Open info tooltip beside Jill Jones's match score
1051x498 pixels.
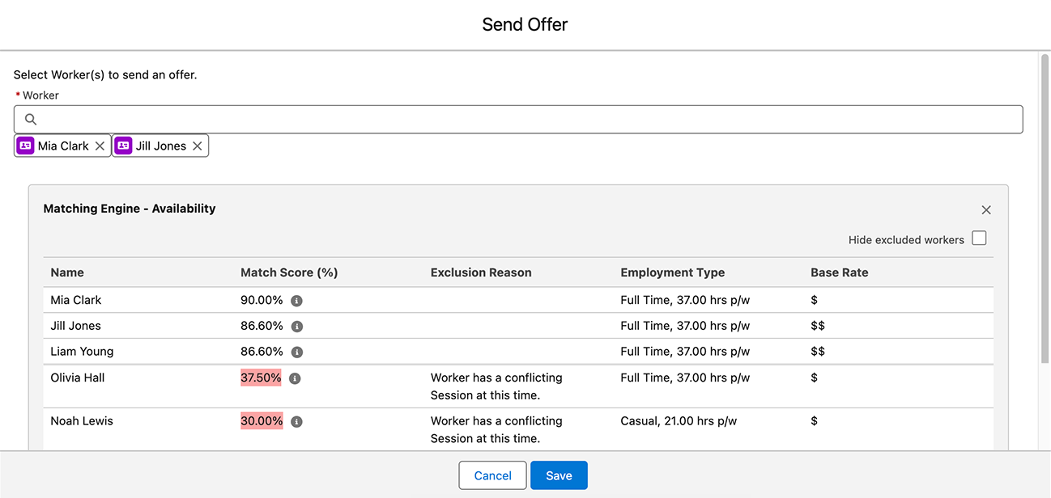click(x=296, y=326)
